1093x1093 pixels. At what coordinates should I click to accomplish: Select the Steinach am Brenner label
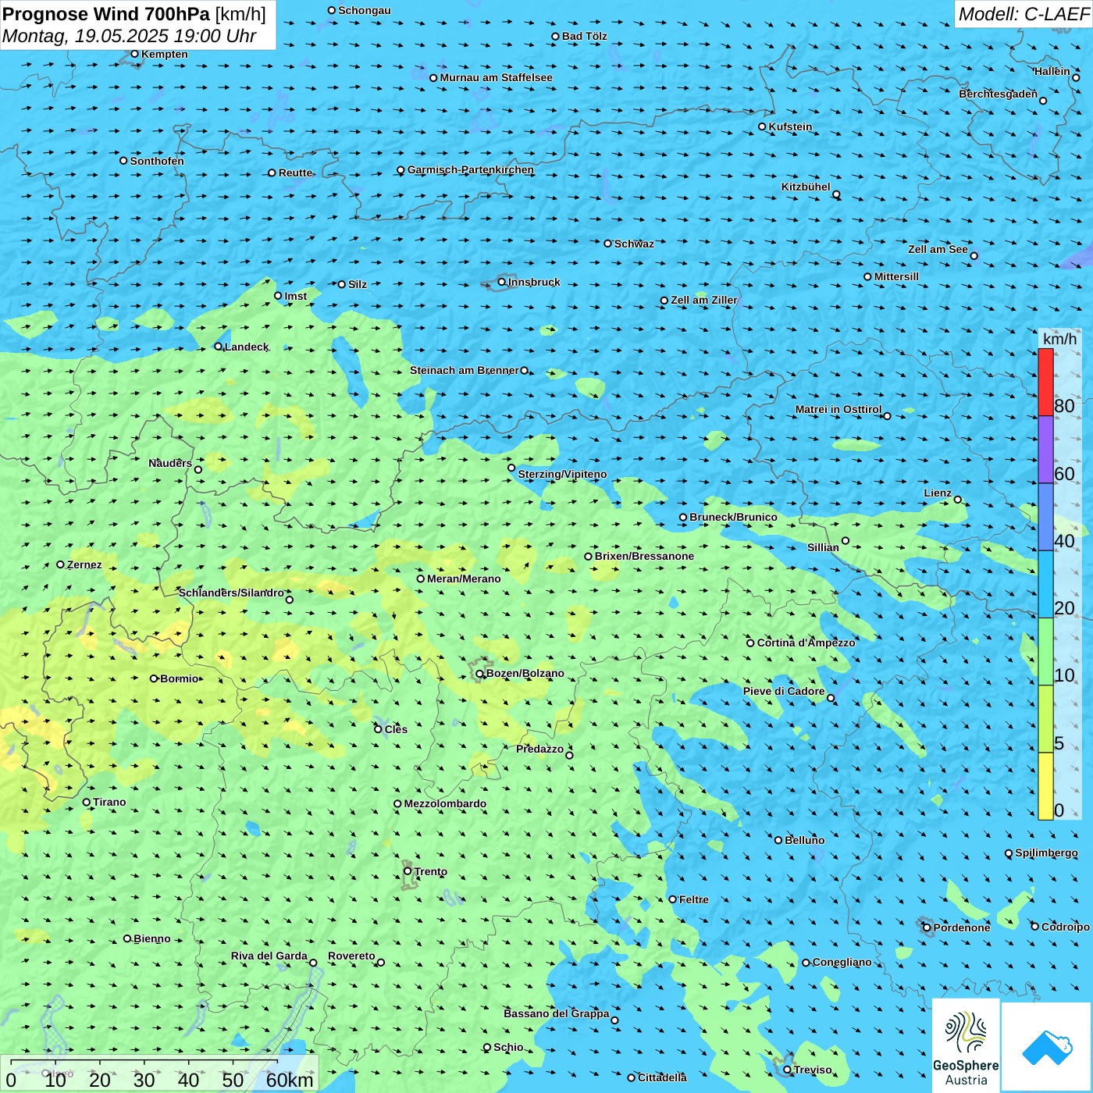(465, 370)
